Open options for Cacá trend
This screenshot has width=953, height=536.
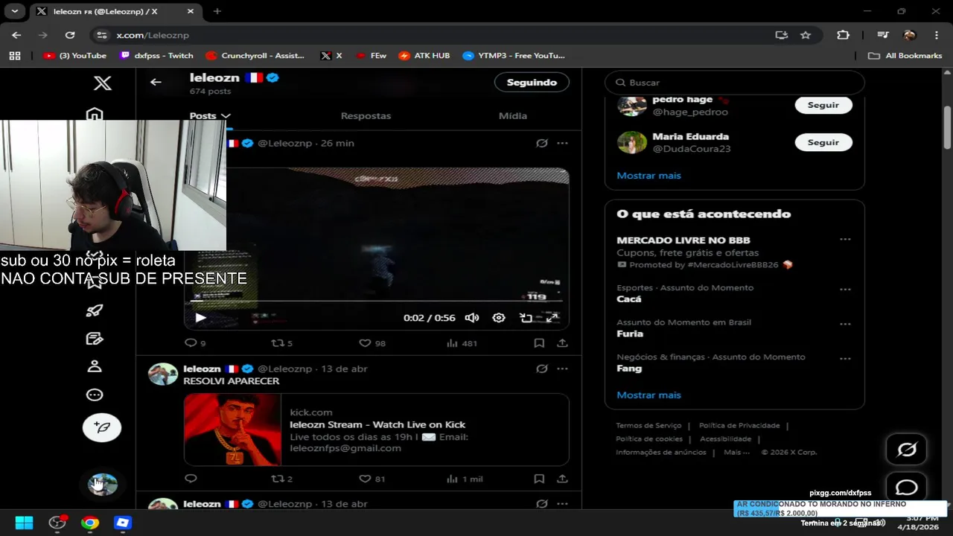point(845,290)
